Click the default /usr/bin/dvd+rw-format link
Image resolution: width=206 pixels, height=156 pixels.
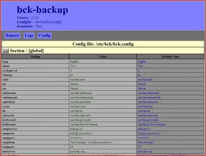151,124
